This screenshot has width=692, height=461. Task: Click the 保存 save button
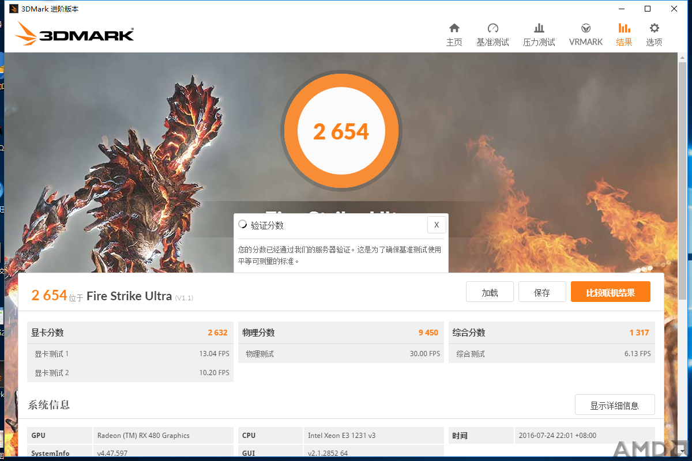(542, 292)
